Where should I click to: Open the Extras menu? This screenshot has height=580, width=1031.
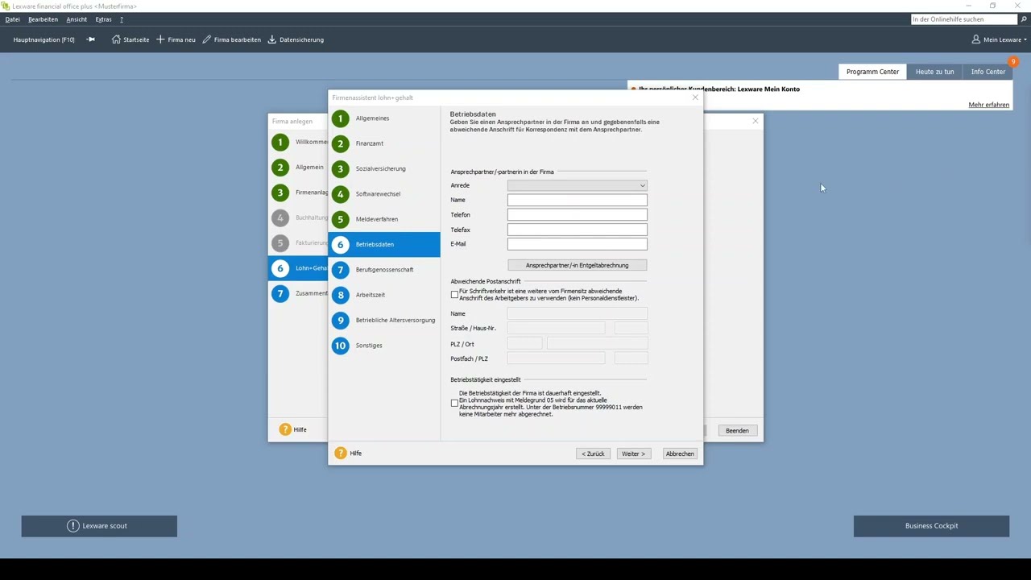click(103, 19)
